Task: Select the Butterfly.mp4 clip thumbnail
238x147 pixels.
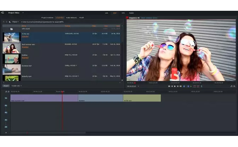Action: (11, 78)
